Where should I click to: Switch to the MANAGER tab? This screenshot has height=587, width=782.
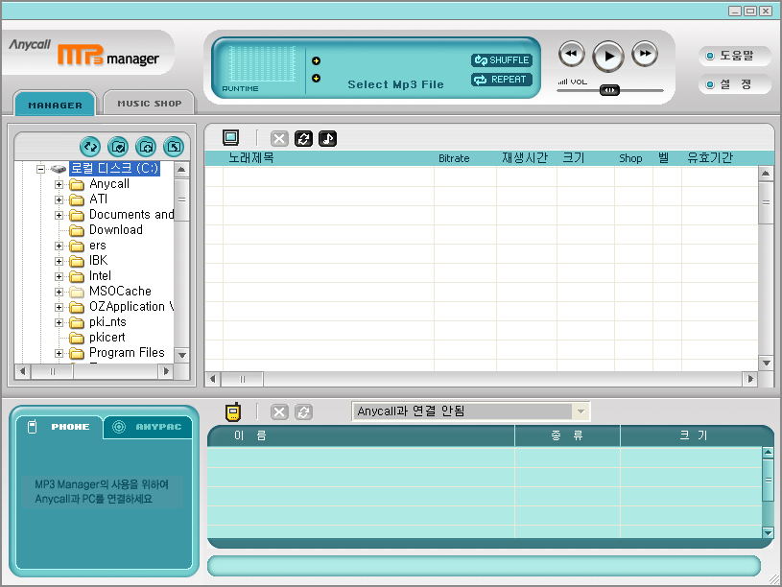(55, 105)
